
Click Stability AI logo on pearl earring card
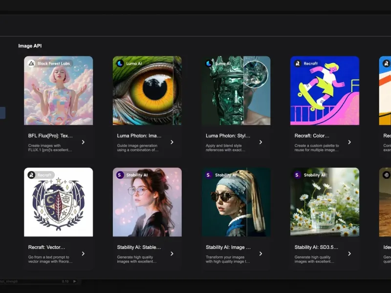pos(209,175)
